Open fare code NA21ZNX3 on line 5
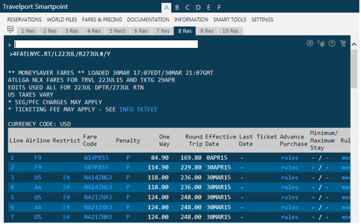The width and height of the screenshot is (361, 224). (98, 197)
